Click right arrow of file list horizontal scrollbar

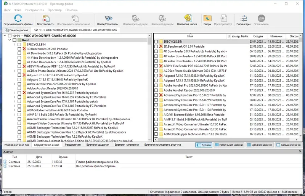point(297,139)
